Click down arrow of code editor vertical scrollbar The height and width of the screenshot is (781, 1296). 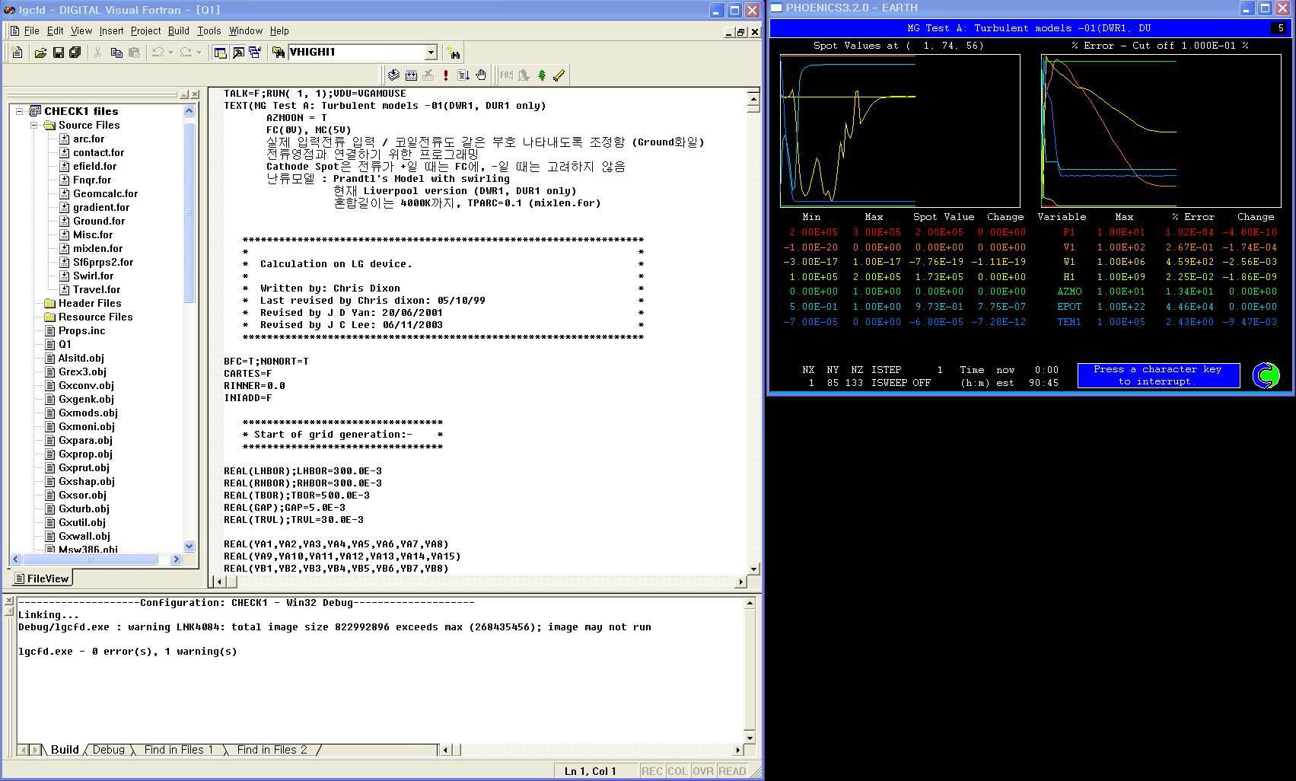pos(753,569)
